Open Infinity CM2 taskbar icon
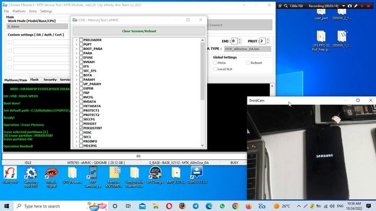376x211 pixels. (262, 206)
